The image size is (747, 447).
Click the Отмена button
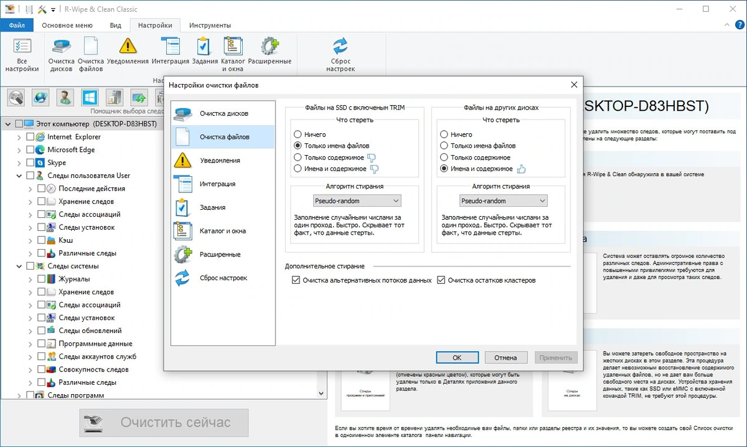pyautogui.click(x=505, y=357)
